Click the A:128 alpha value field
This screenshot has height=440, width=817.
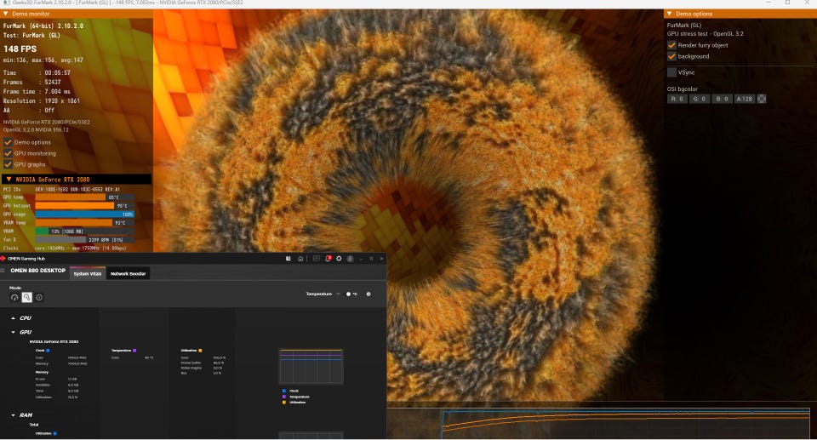pos(744,99)
